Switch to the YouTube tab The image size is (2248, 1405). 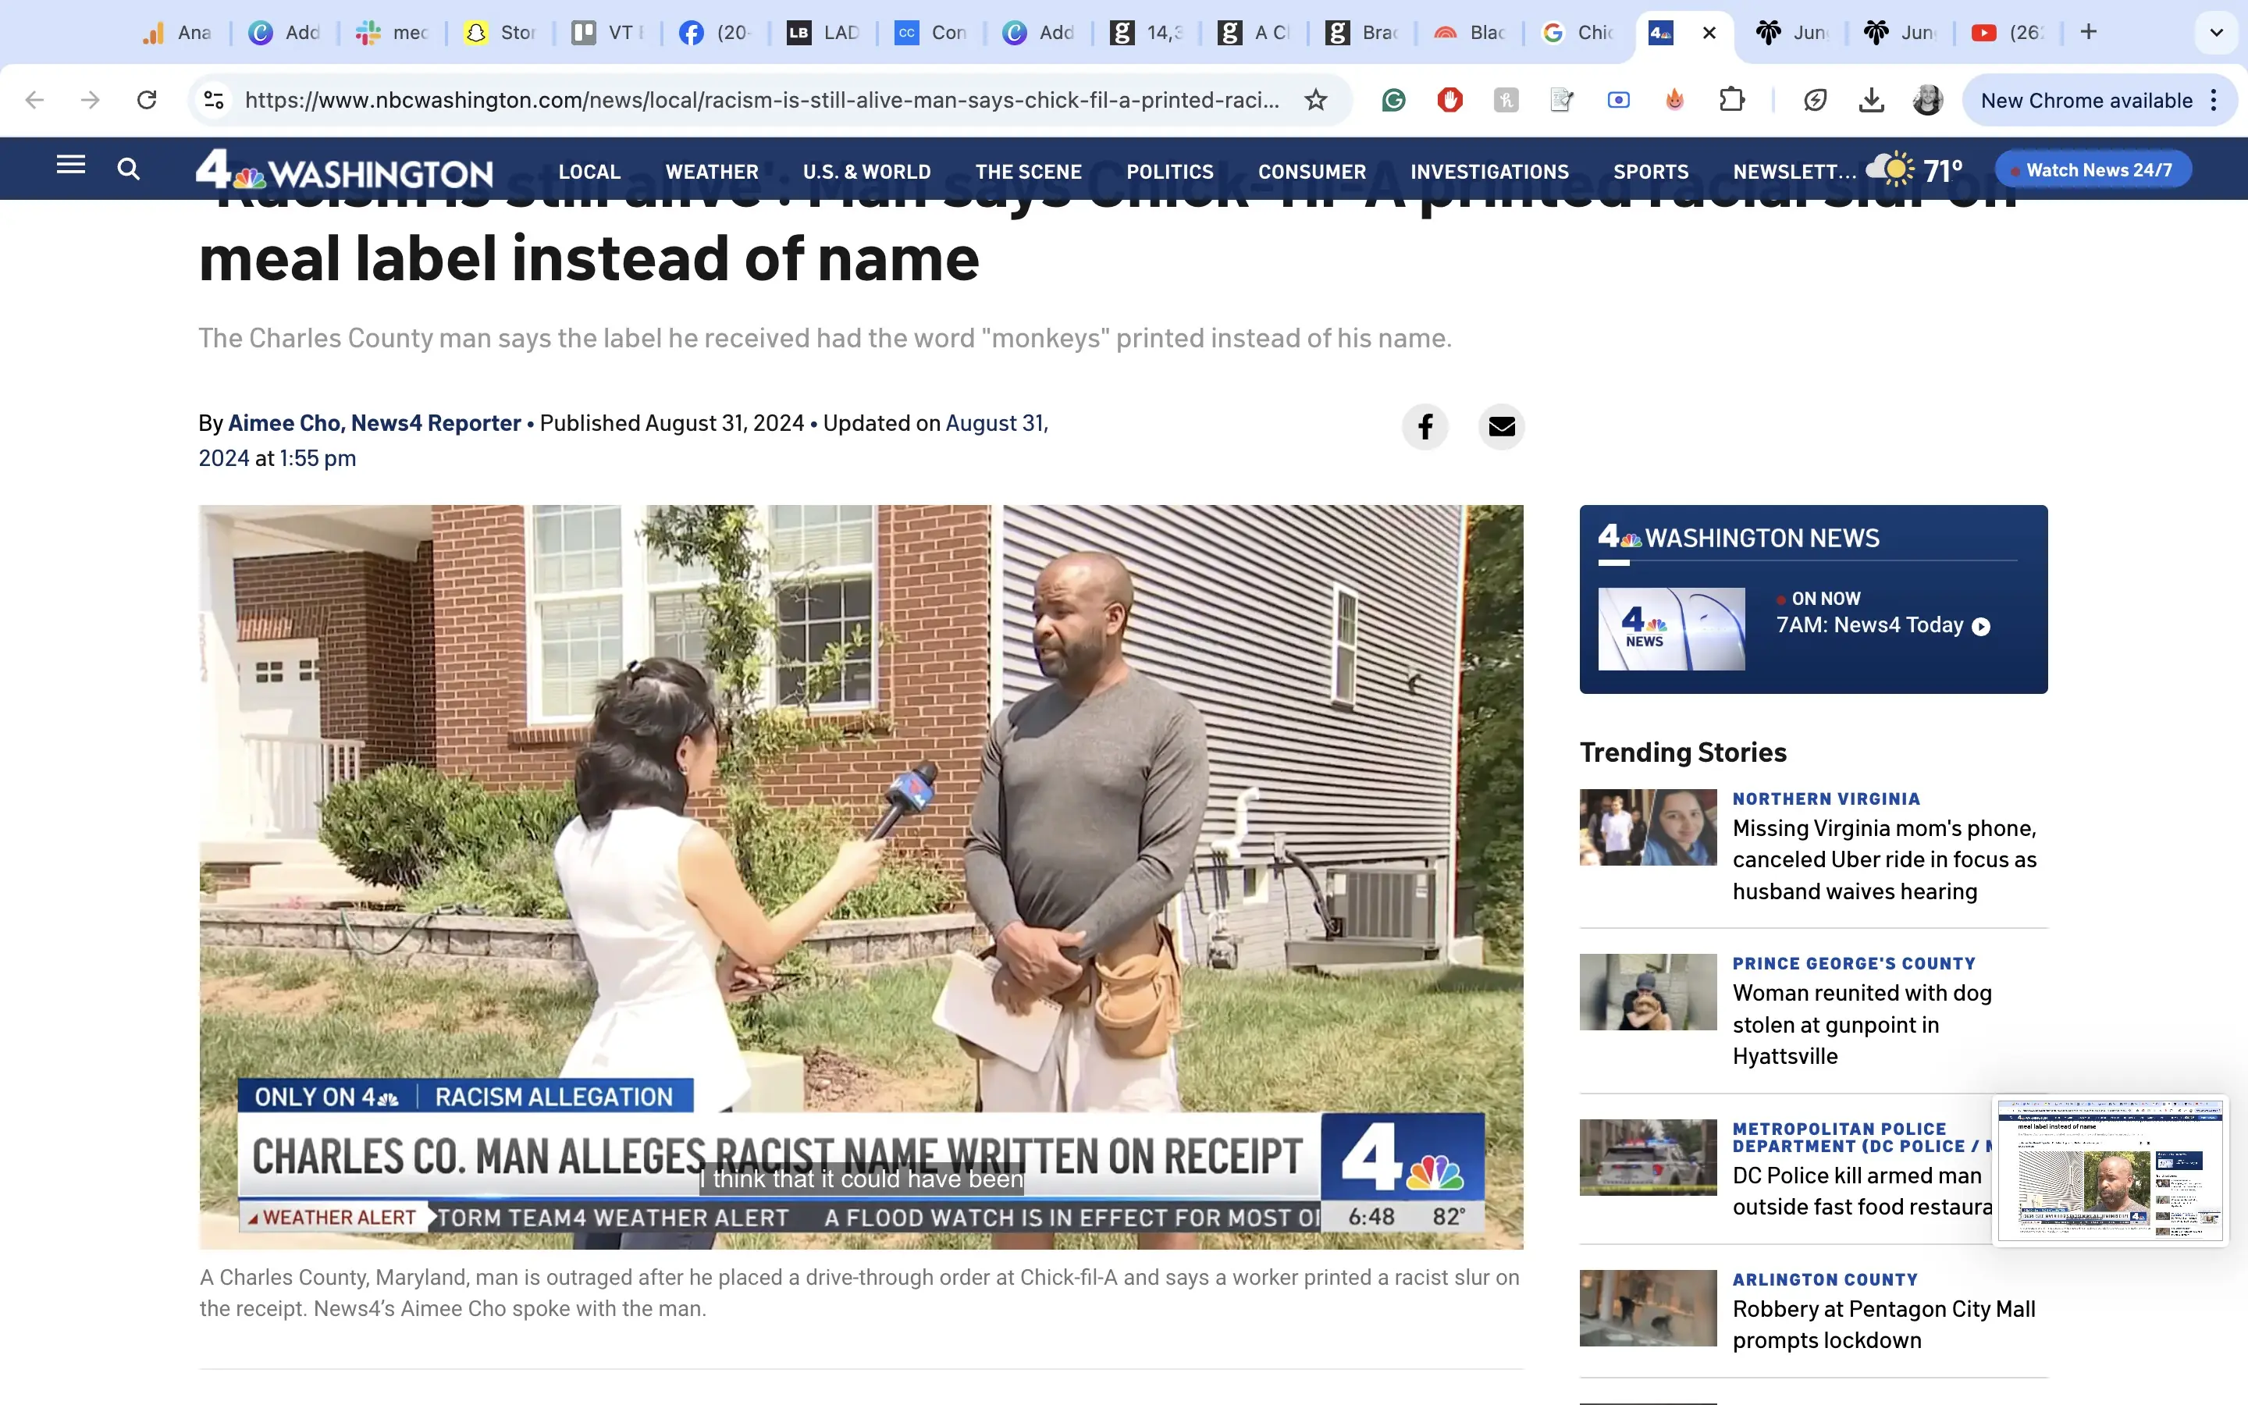pyautogui.click(x=2007, y=33)
